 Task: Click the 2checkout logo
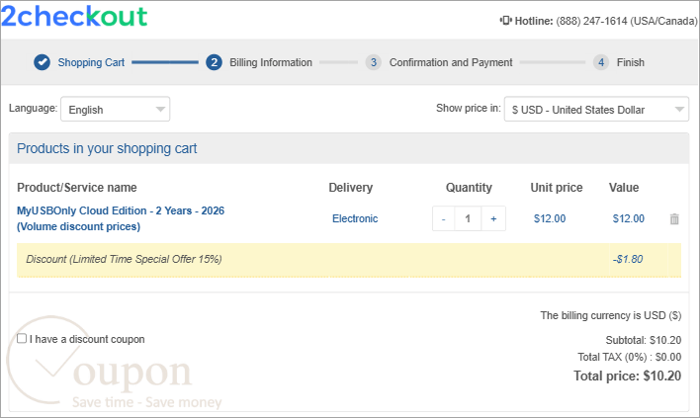click(74, 17)
